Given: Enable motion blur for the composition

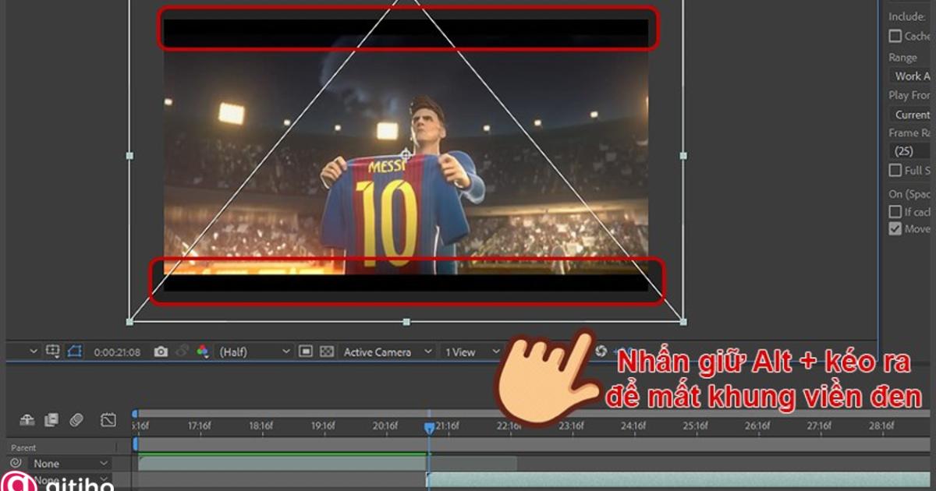Looking at the screenshot, I should tap(76, 419).
